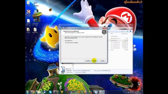Select the dolphin application desktop icon
Image resolution: width=168 pixels, height=94 pixels.
point(35,3)
